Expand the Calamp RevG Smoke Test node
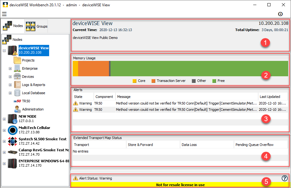 click(x=4, y=152)
